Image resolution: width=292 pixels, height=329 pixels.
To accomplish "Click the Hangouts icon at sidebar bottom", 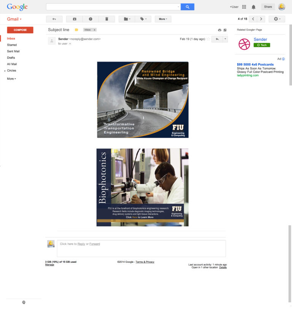I will point(24,302).
